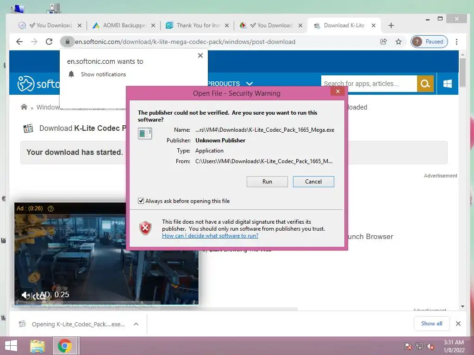Click the network tray icon
Screen dimensions: 474x355
coord(419,346)
